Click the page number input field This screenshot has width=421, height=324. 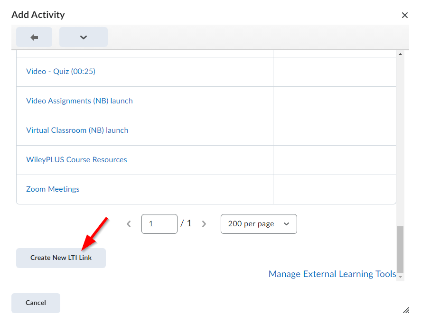point(159,224)
